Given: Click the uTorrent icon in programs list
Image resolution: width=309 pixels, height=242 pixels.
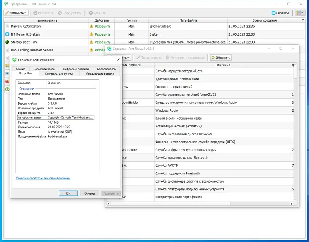Looking at the screenshot, I should point(7,89).
